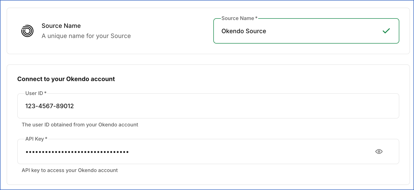Image resolution: width=414 pixels, height=190 pixels.
Task: Click 'A unique name for your Source' text
Action: point(86,36)
